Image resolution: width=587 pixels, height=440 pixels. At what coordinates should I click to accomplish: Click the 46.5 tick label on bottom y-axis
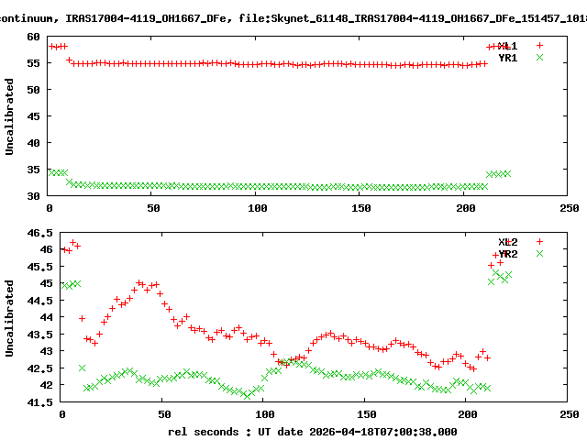26,234
